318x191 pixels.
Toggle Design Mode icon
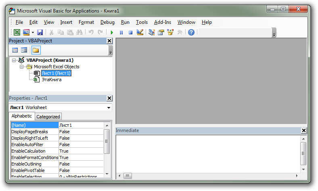click(140, 32)
